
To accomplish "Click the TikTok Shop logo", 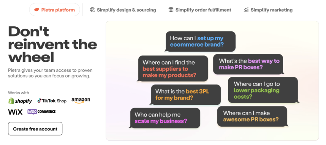I will (x=52, y=101).
